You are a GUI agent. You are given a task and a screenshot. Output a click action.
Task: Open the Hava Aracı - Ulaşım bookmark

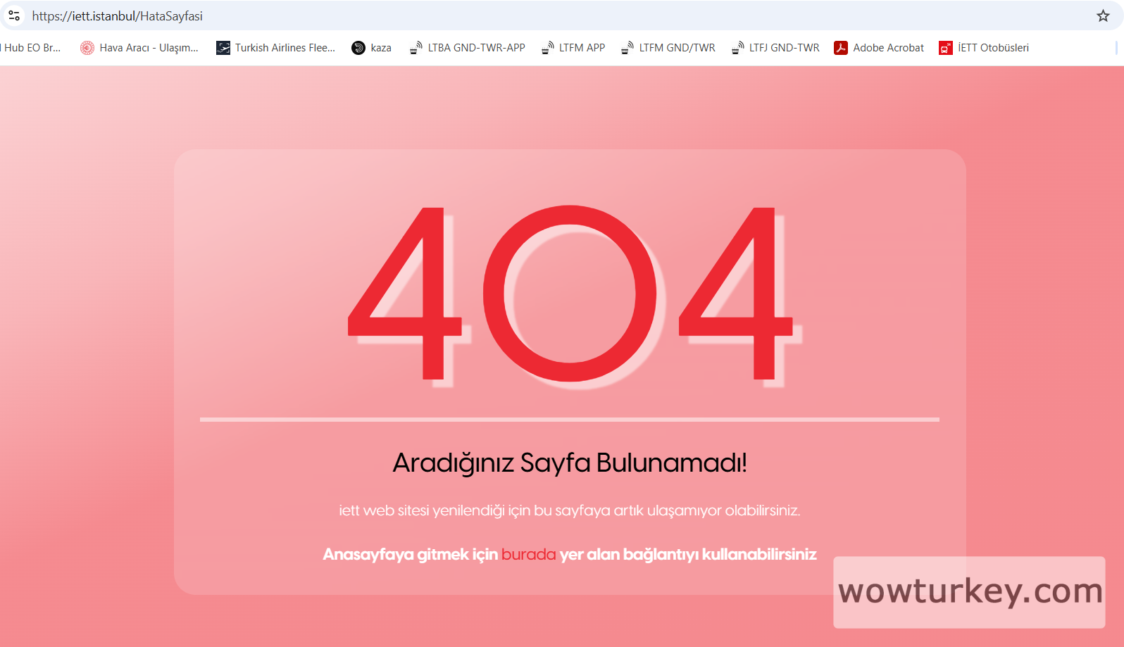click(139, 48)
